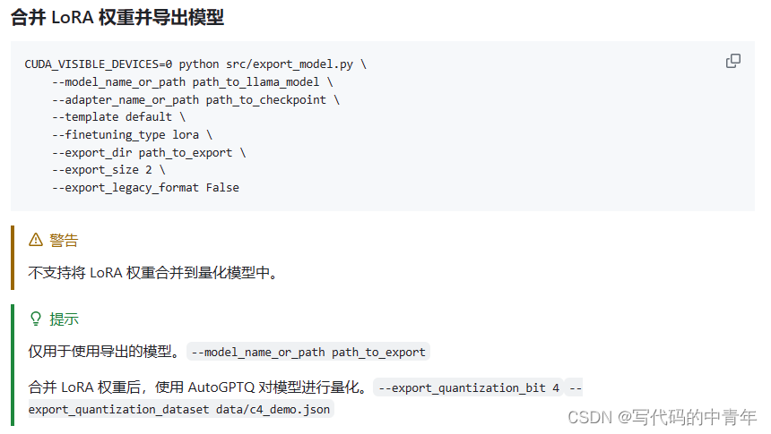Click the AutoGPTQ quantization sentence
This screenshot has width=771, height=434.
198,387
